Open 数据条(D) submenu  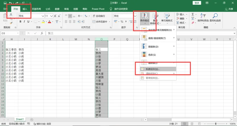coord(158,46)
